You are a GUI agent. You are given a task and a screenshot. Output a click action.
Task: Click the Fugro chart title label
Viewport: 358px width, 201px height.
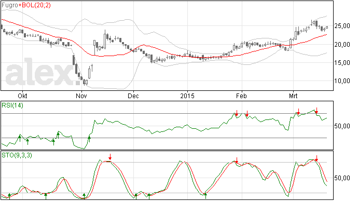click(x=9, y=5)
